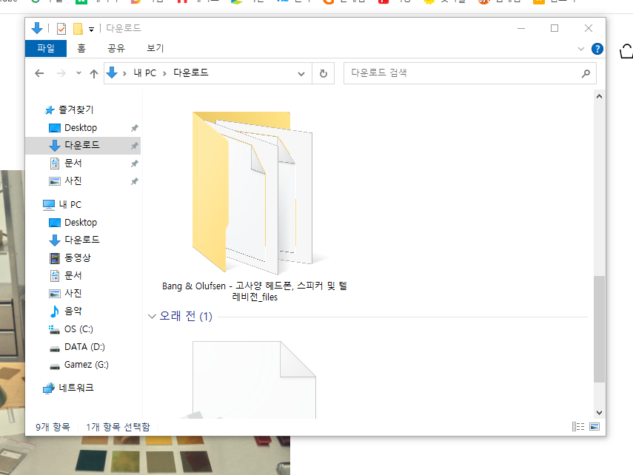The width and height of the screenshot is (633, 475).
Task: Collapse the 오래 전 (1) group
Action: tap(152, 316)
